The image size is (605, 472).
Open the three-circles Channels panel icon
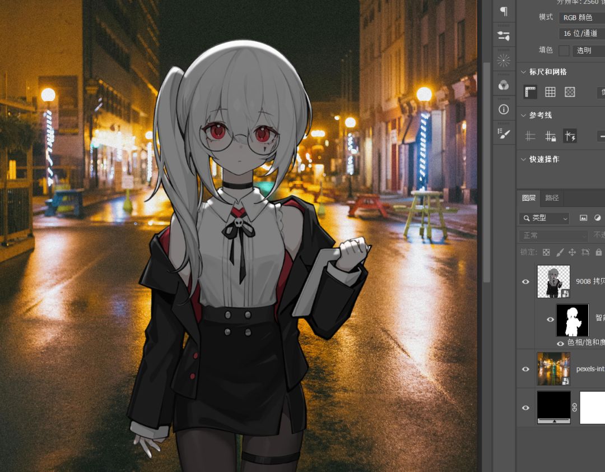point(504,85)
